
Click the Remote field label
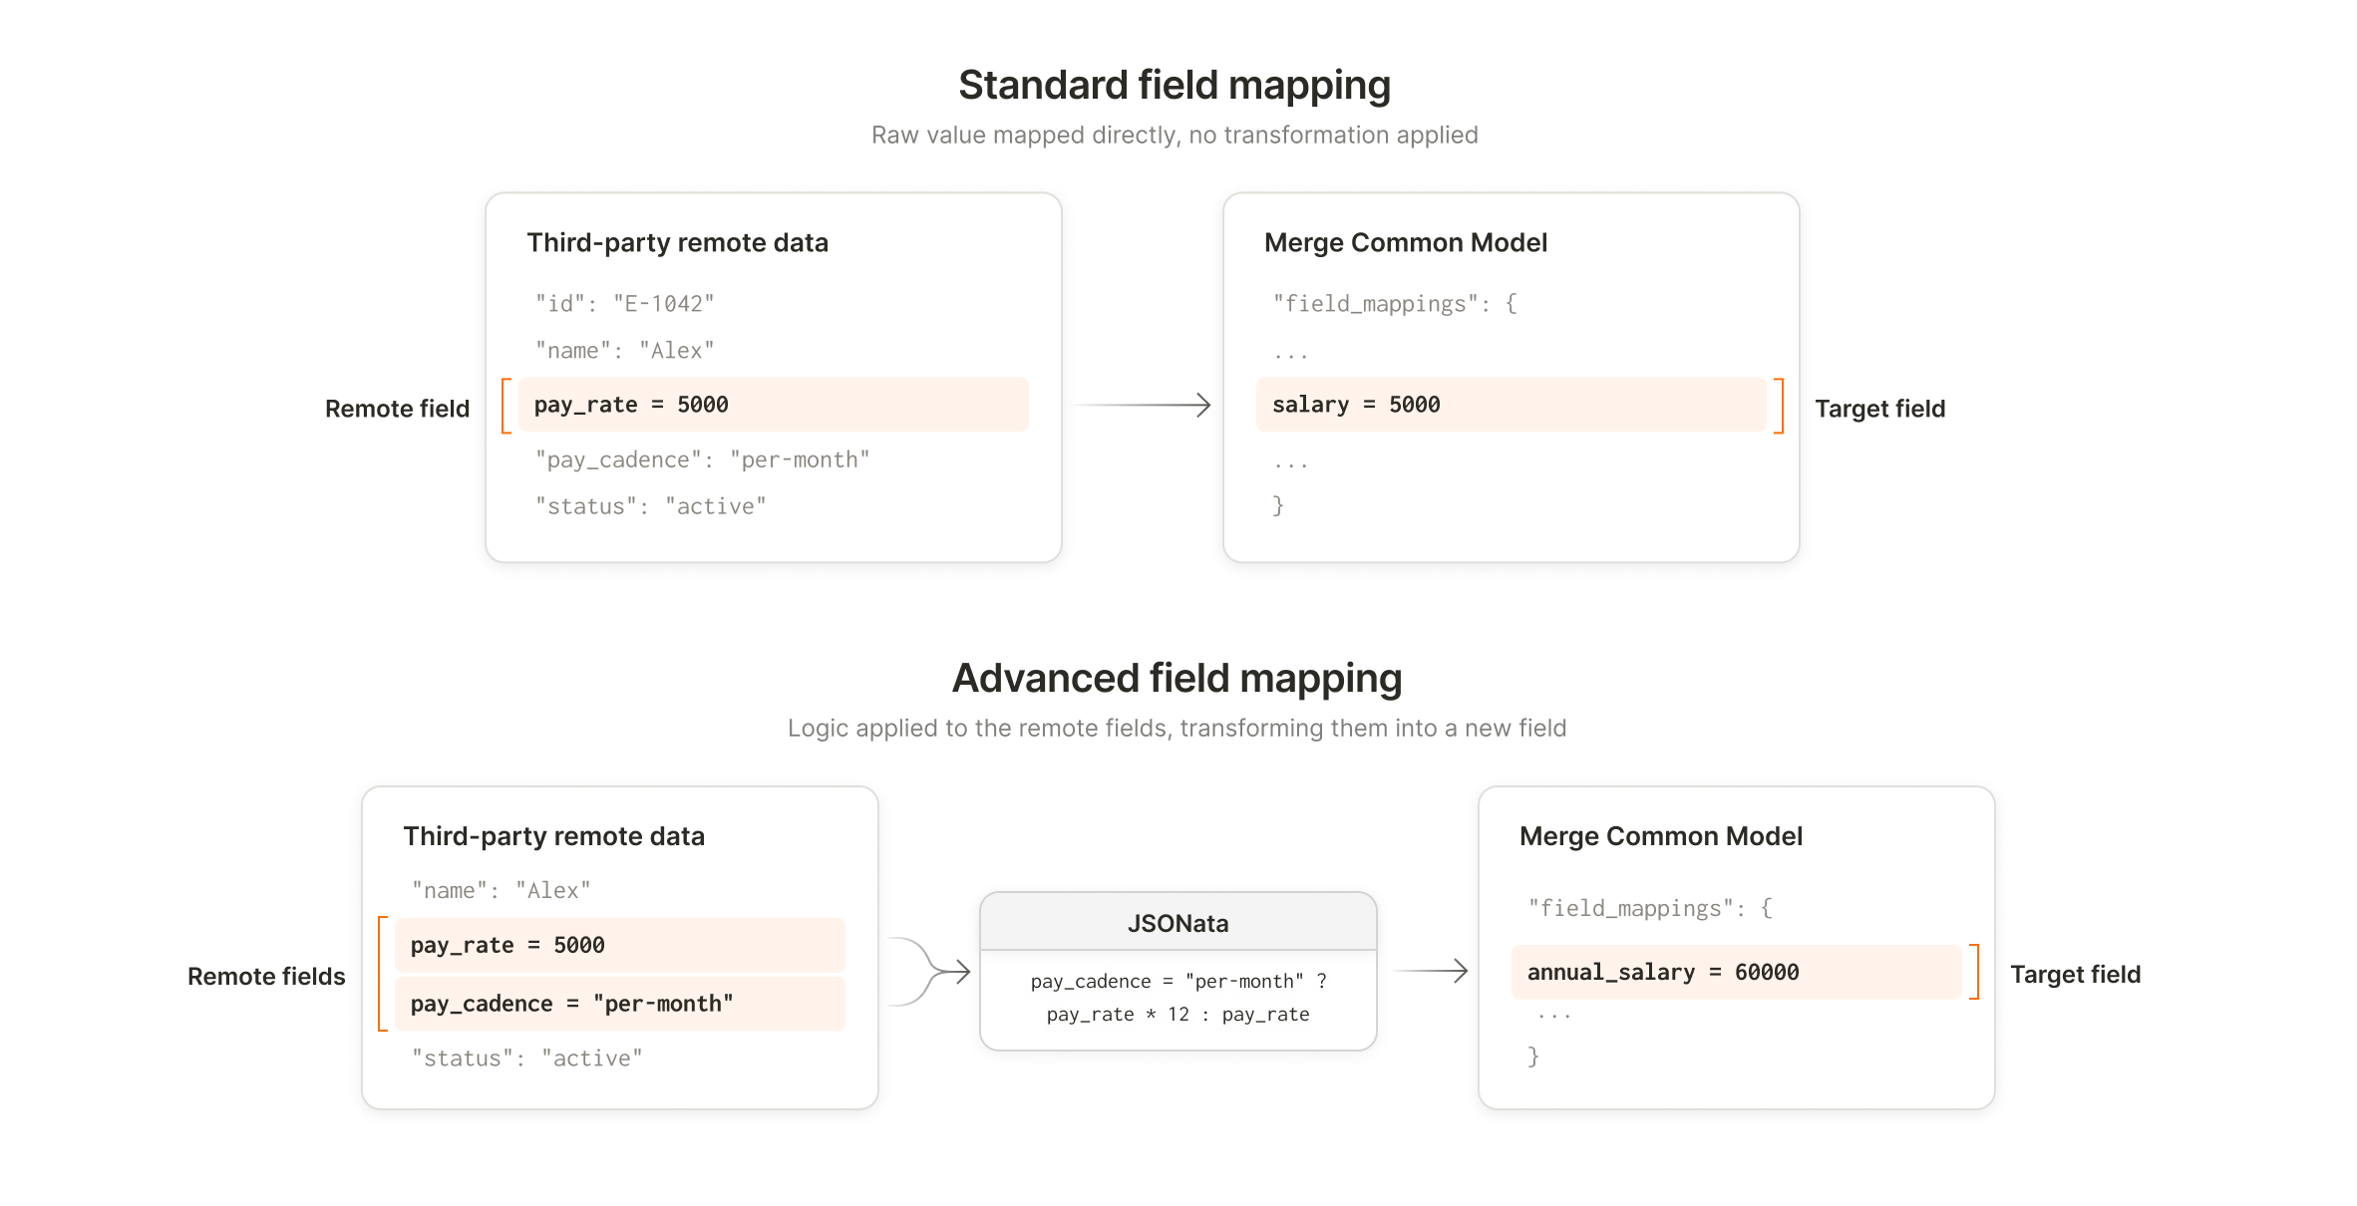point(397,408)
